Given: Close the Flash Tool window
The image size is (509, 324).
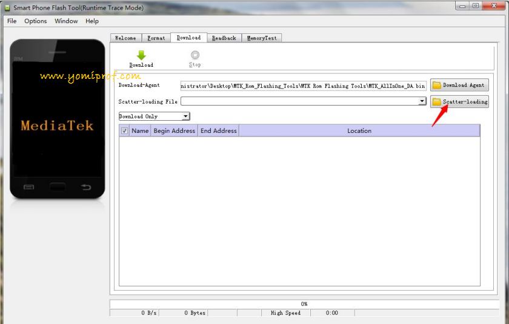Looking at the screenshot, I should click(494, 6).
